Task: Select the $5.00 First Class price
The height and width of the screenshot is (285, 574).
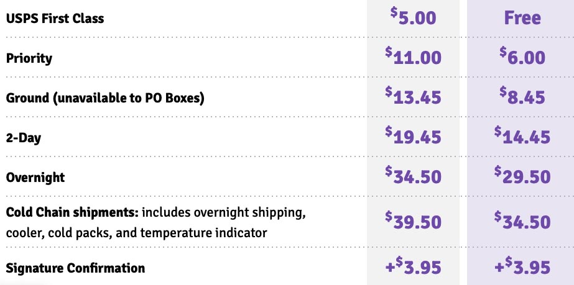Action: pos(413,16)
